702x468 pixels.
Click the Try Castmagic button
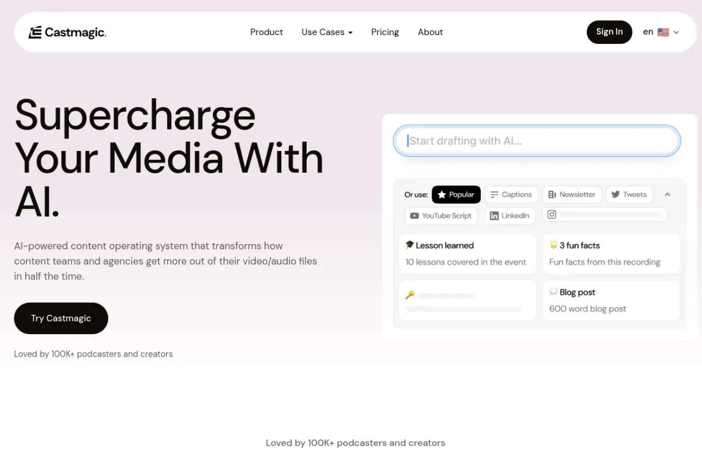pyautogui.click(x=61, y=318)
